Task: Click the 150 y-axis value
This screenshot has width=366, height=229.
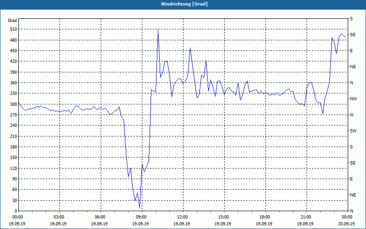Action: tap(14, 158)
